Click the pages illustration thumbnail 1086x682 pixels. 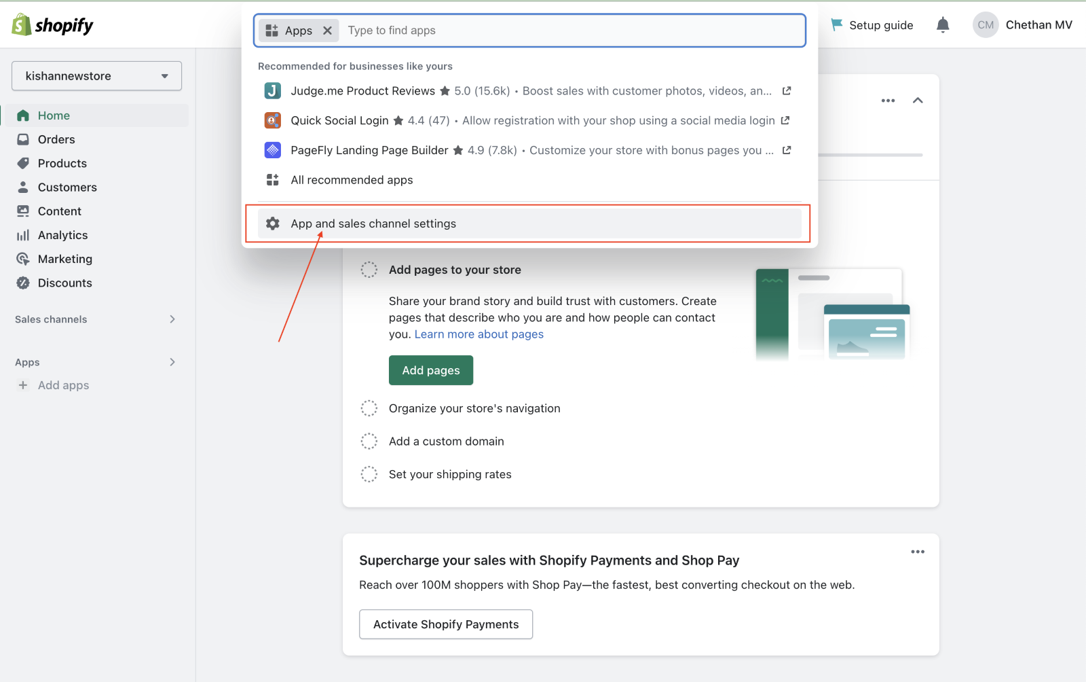(x=833, y=313)
